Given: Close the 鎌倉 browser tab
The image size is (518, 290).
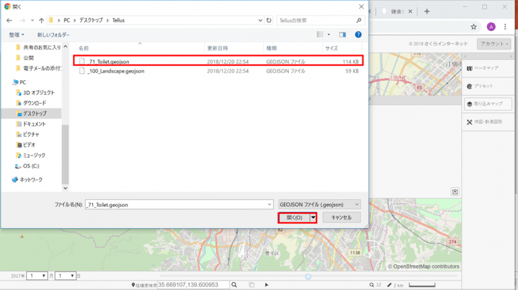Looking at the screenshot, I should pos(410,11).
